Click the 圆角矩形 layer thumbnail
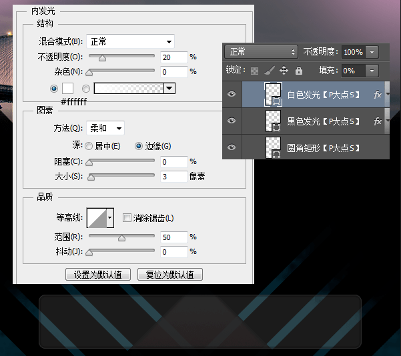 pos(273,147)
